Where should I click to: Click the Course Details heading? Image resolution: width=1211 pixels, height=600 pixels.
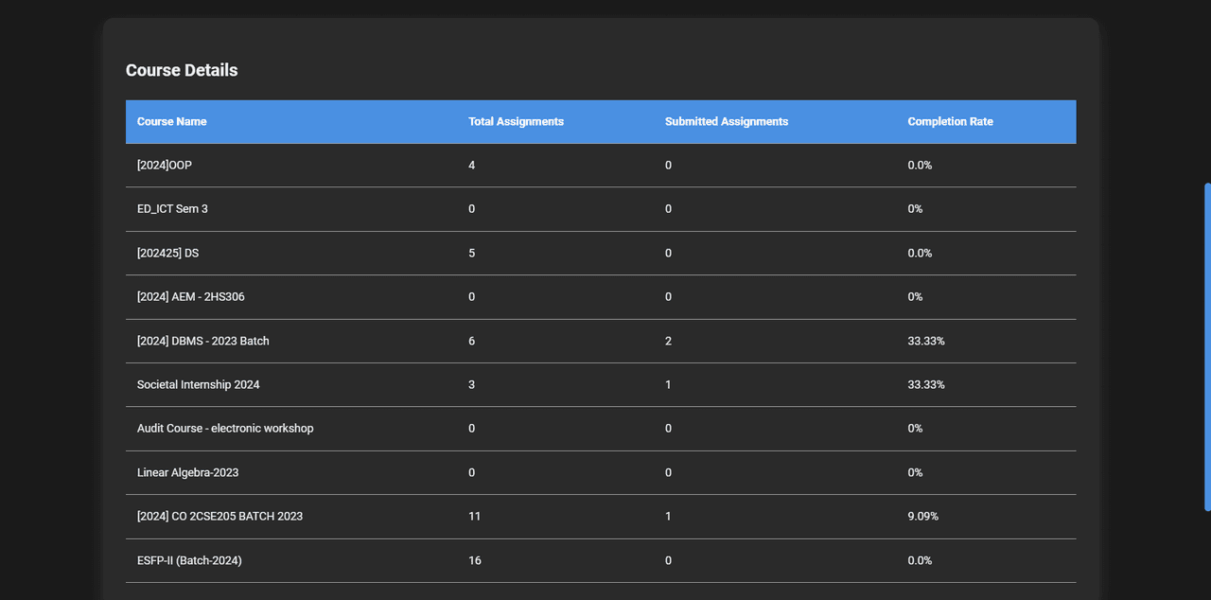(x=182, y=70)
